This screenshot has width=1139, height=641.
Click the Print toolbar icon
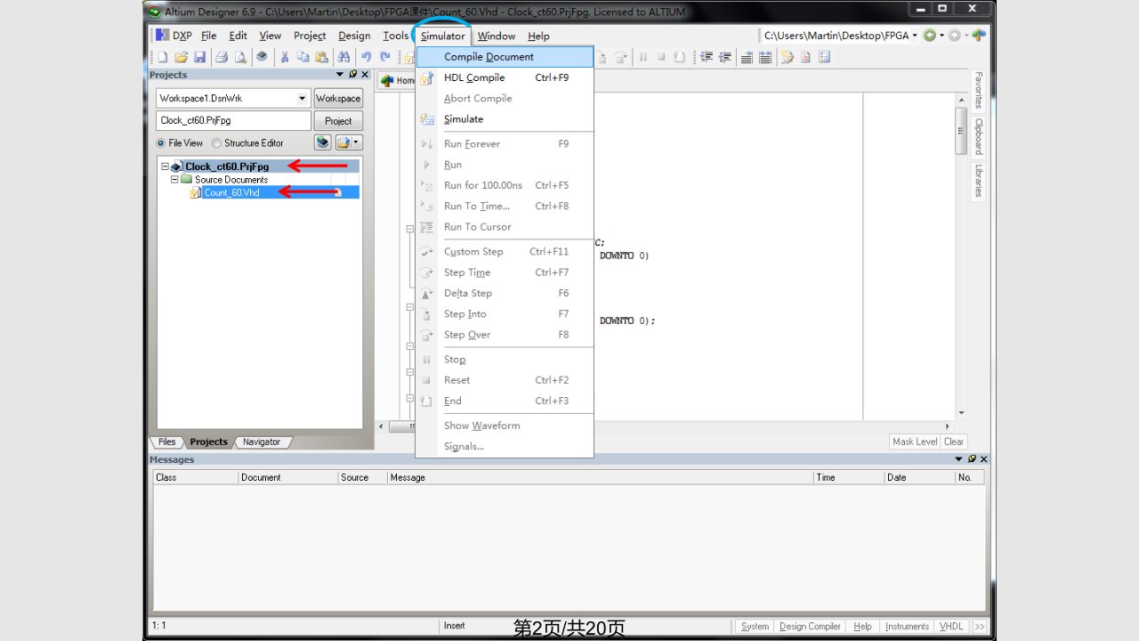tap(222, 57)
